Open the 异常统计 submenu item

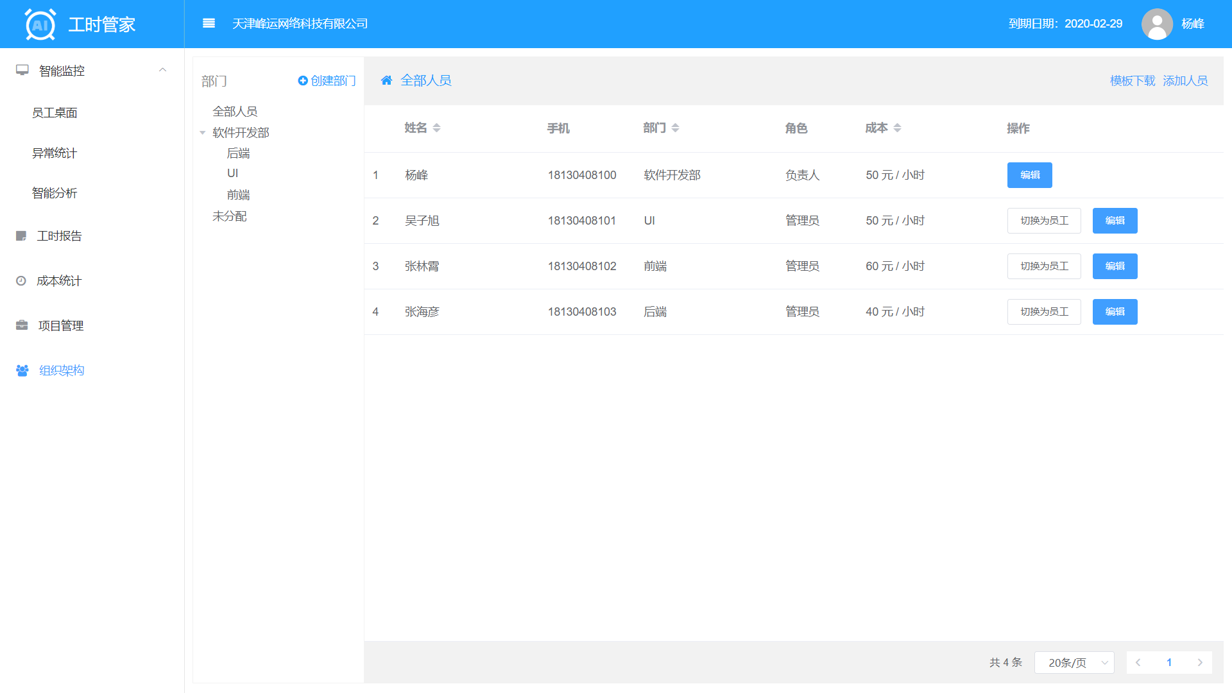point(55,153)
